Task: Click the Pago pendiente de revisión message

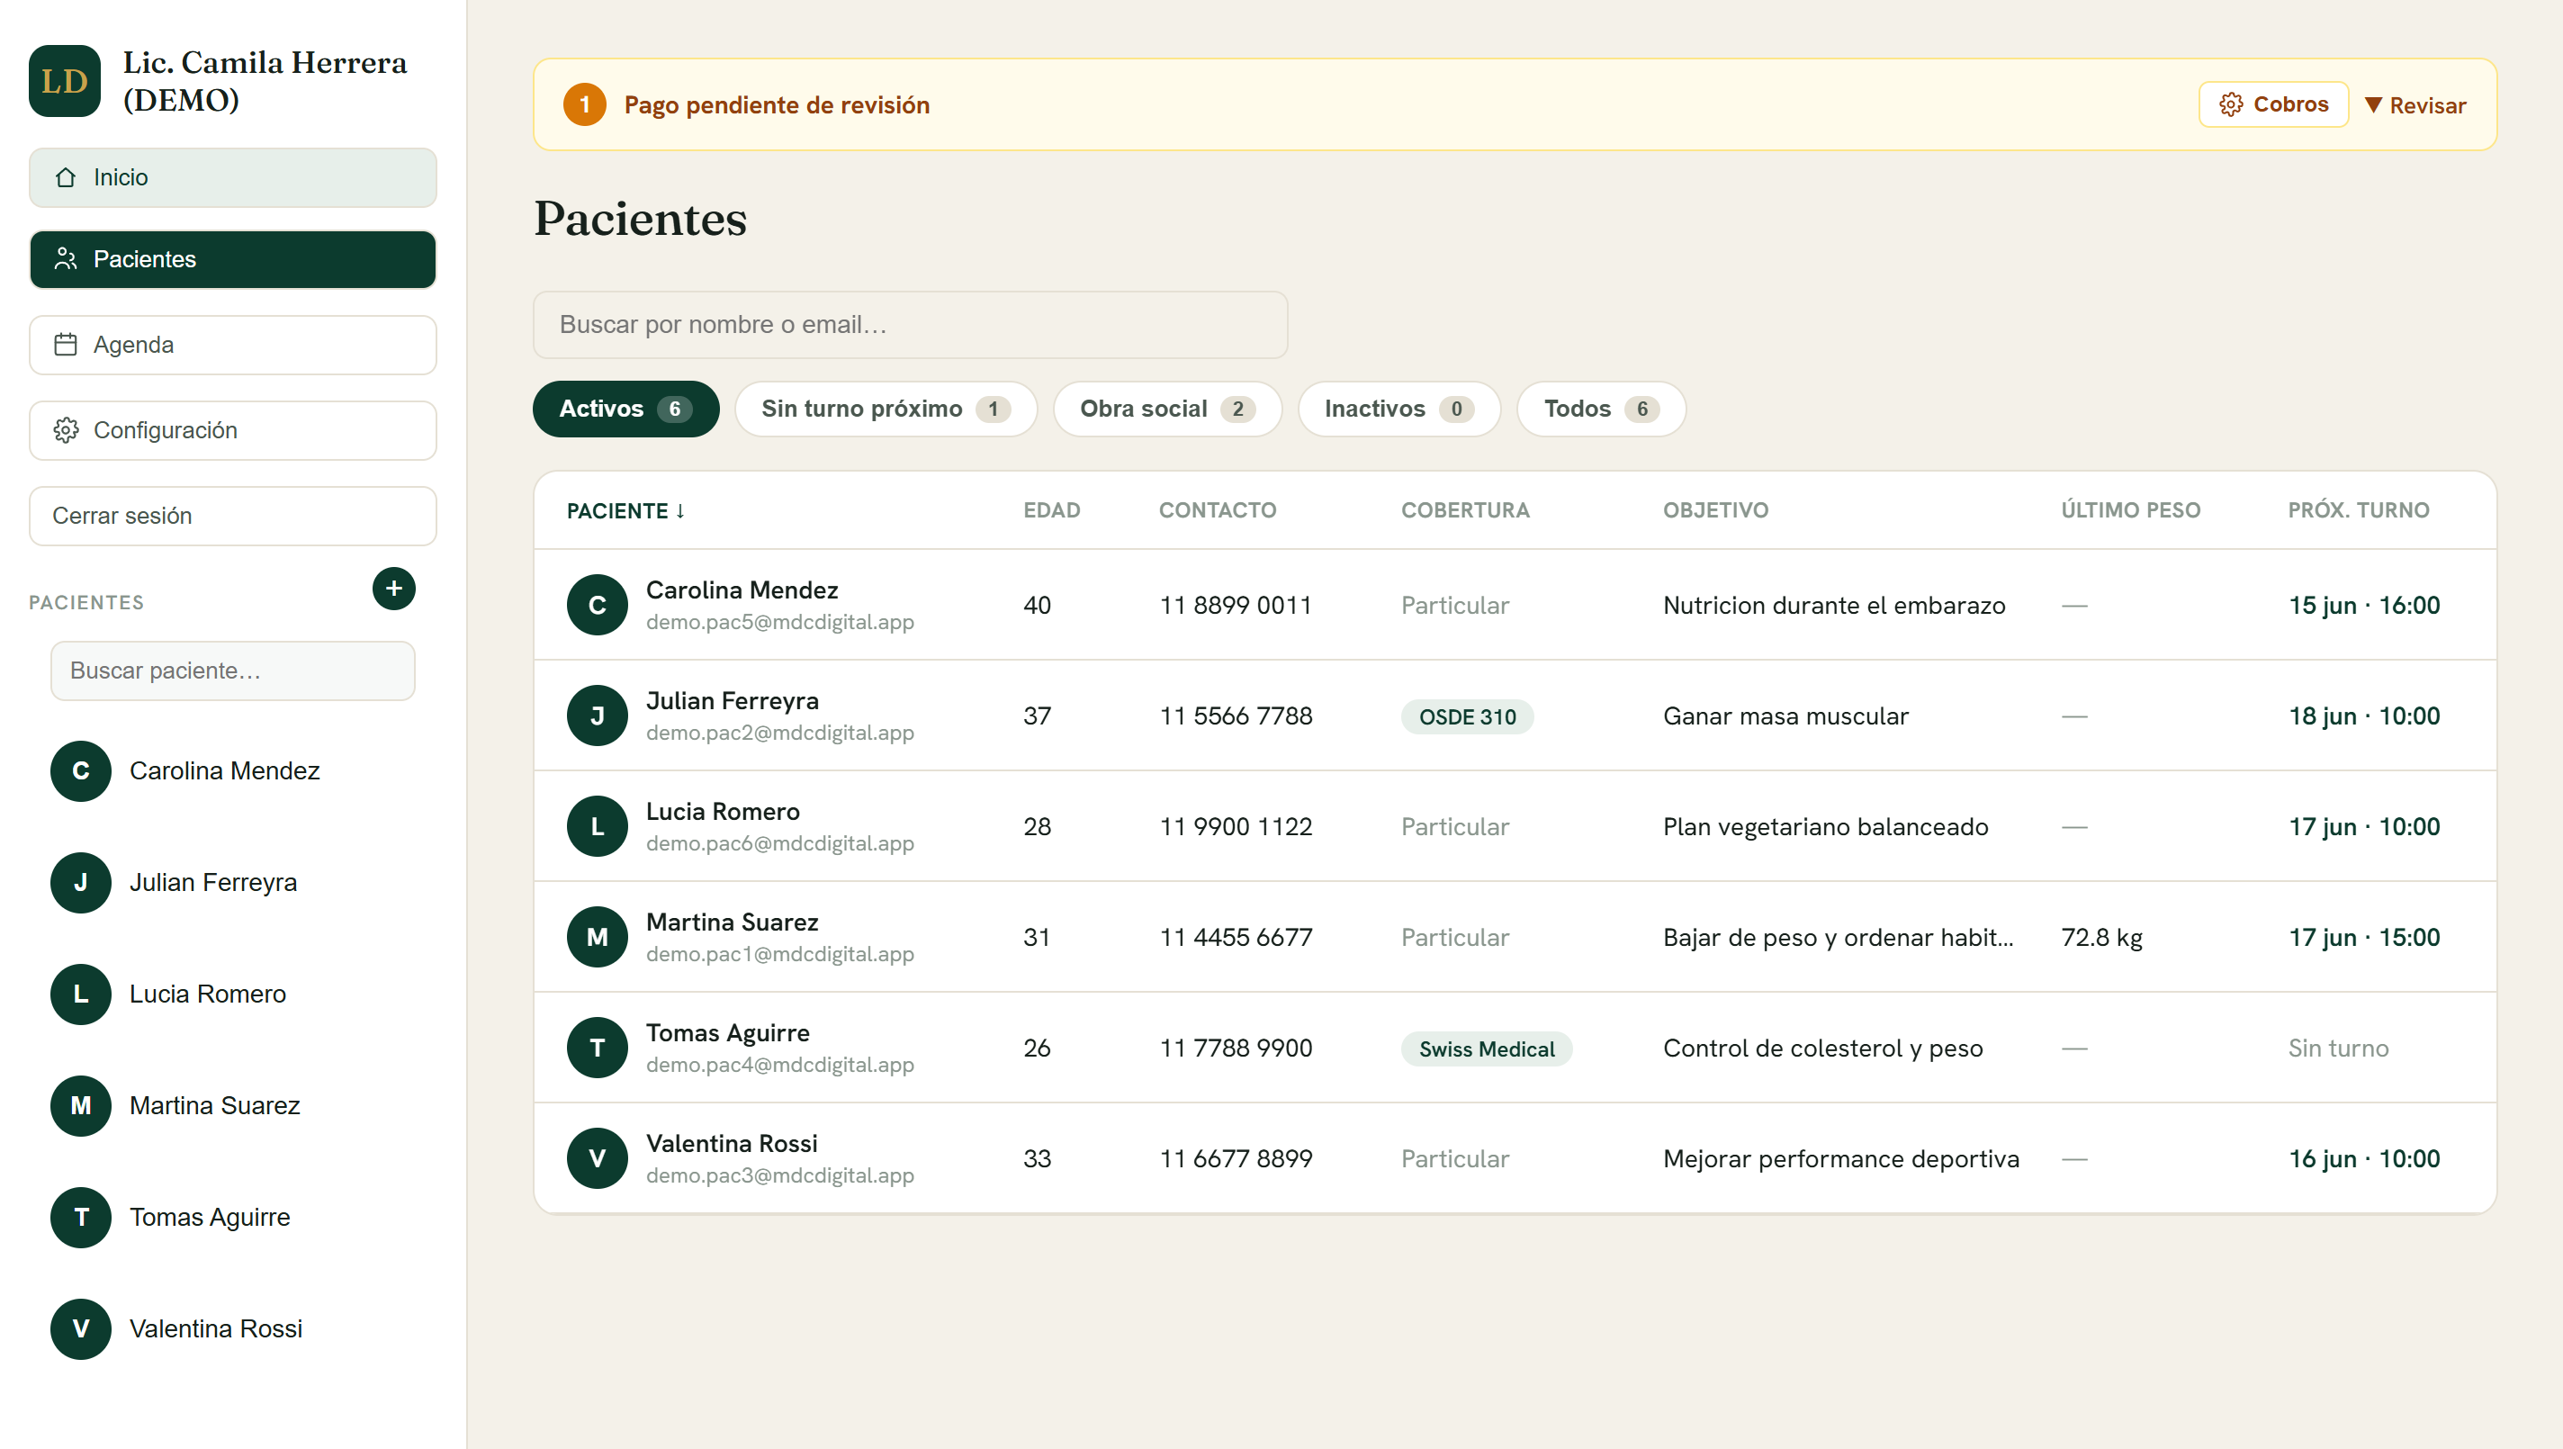Action: (x=776, y=104)
